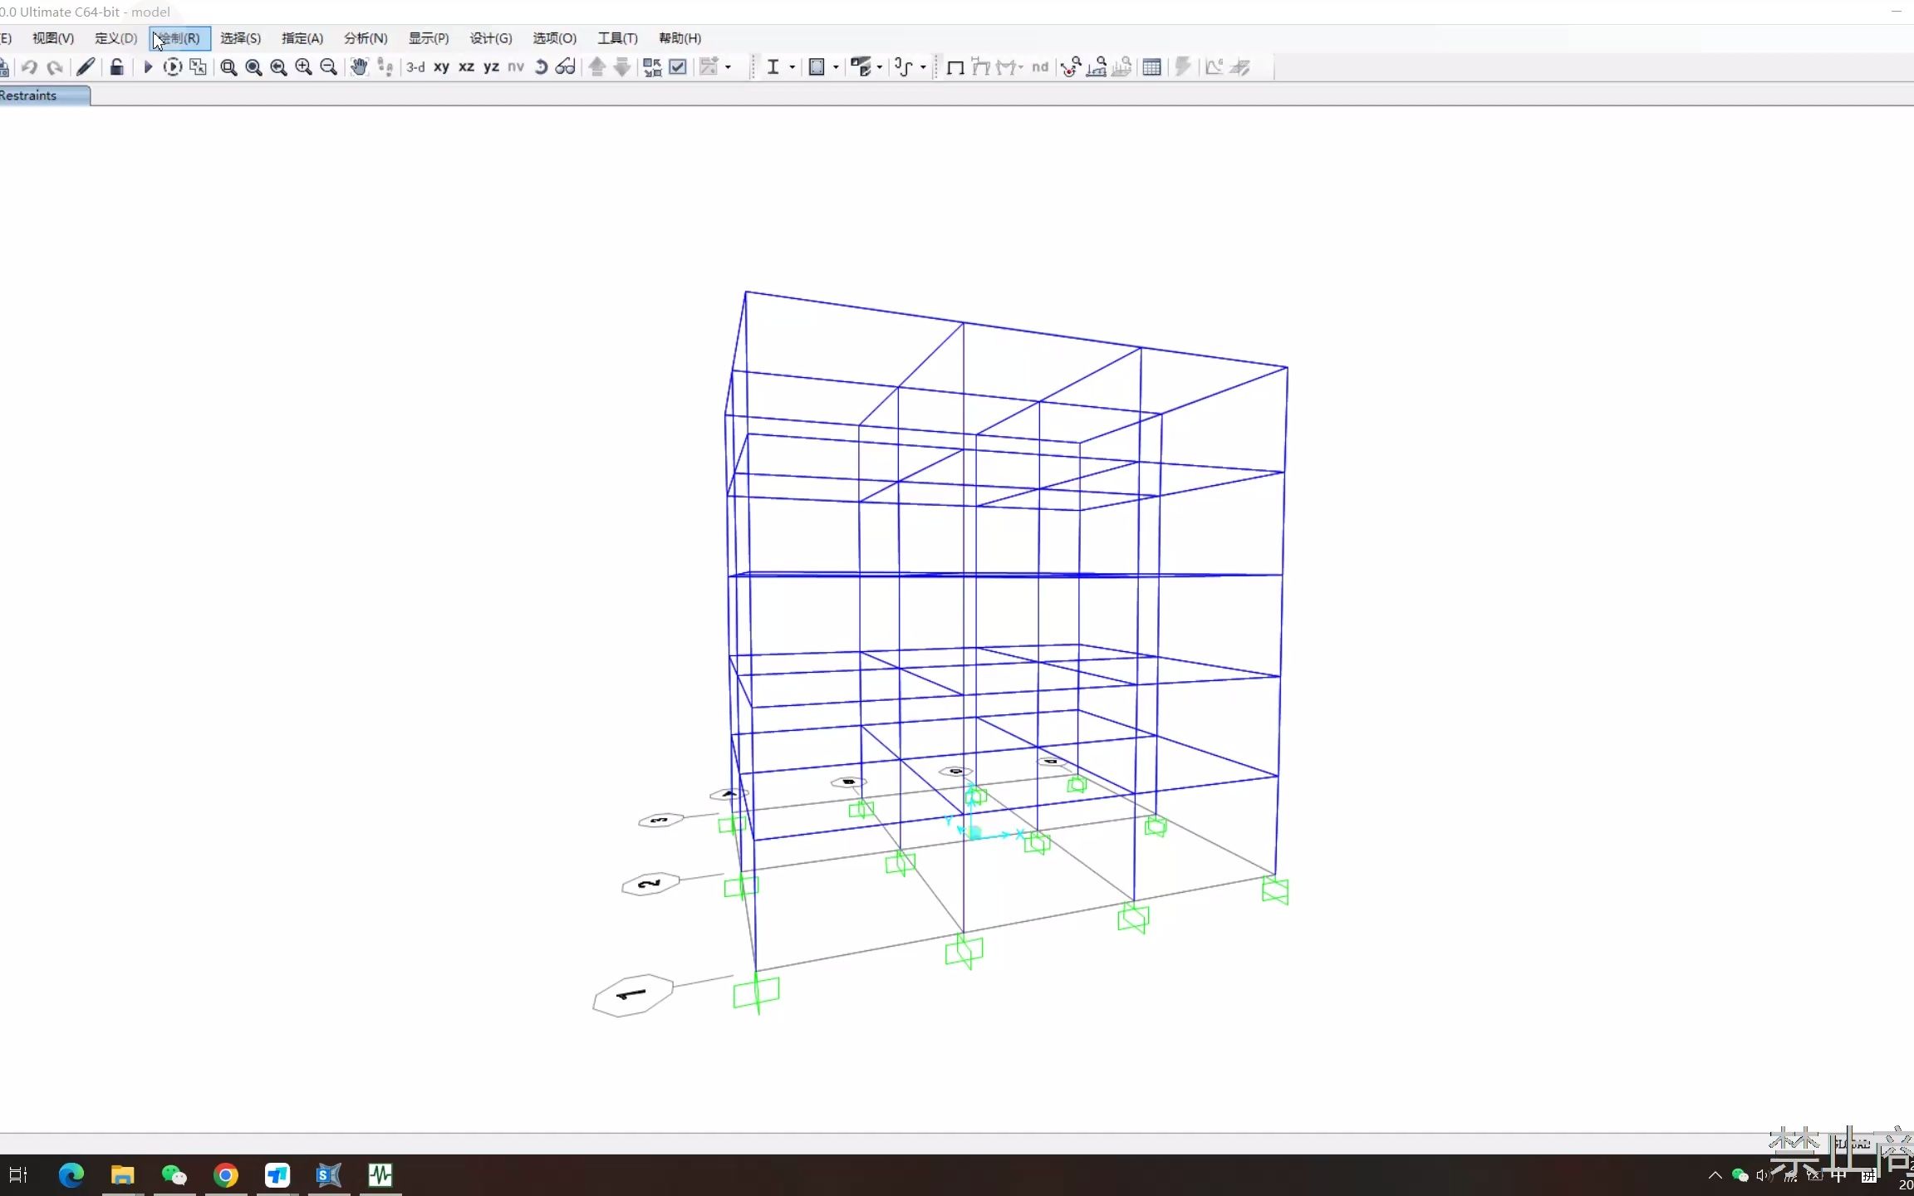This screenshot has width=1914, height=1196.
Task: Click the yz view button
Action: pyautogui.click(x=491, y=67)
